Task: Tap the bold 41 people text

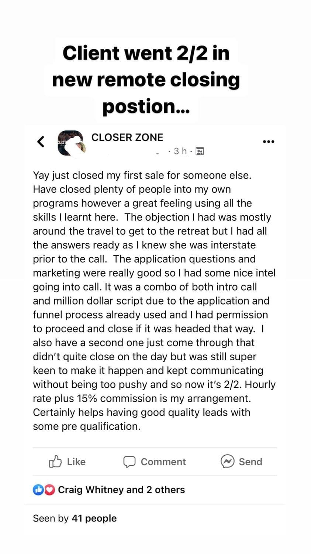Action: [94, 518]
